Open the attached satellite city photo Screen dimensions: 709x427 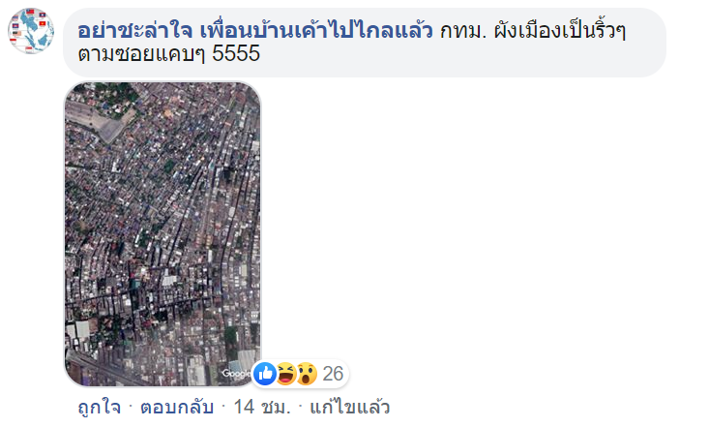point(162,234)
